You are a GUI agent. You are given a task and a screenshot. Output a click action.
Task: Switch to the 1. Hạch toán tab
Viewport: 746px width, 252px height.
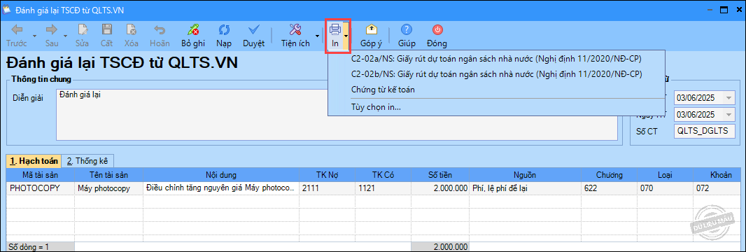coord(34,161)
